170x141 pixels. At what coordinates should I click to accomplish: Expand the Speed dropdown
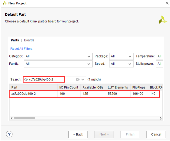121,64
